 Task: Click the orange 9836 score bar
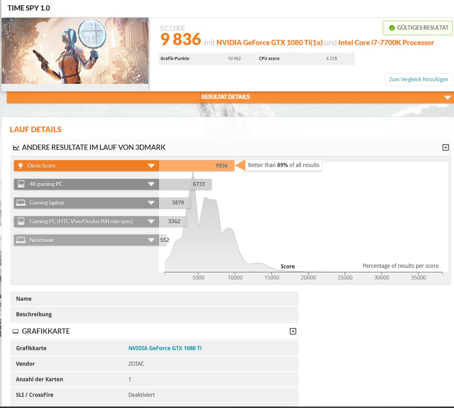tap(197, 166)
